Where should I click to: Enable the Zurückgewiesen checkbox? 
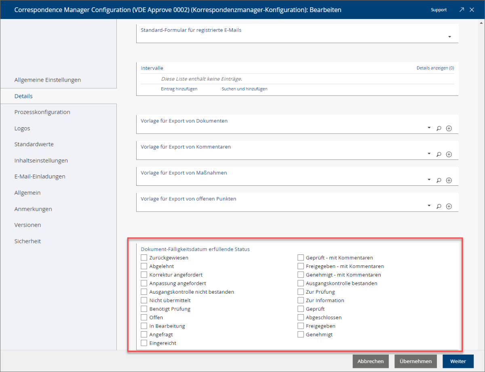pos(144,258)
